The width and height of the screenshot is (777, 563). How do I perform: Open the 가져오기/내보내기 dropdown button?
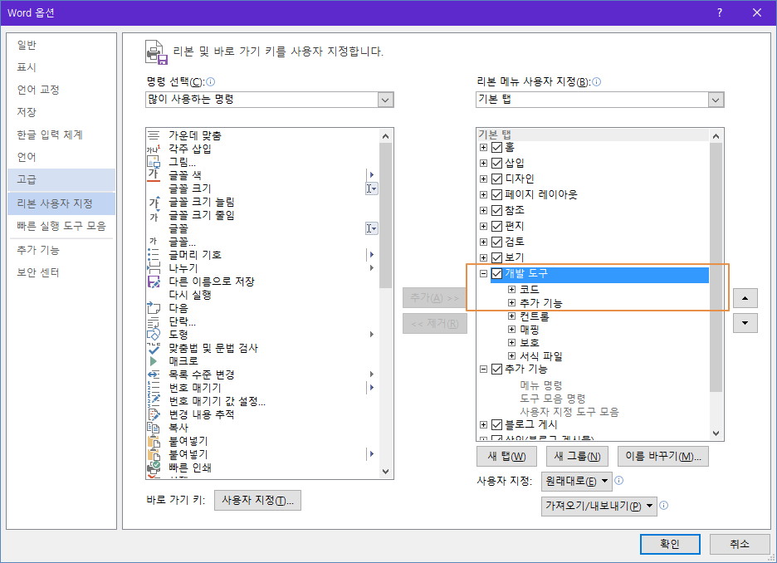(x=599, y=506)
